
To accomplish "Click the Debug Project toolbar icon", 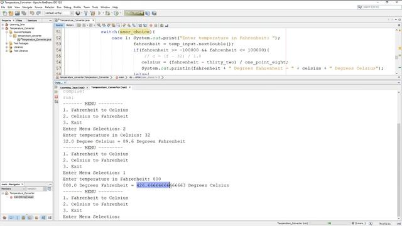I will (x=107, y=13).
